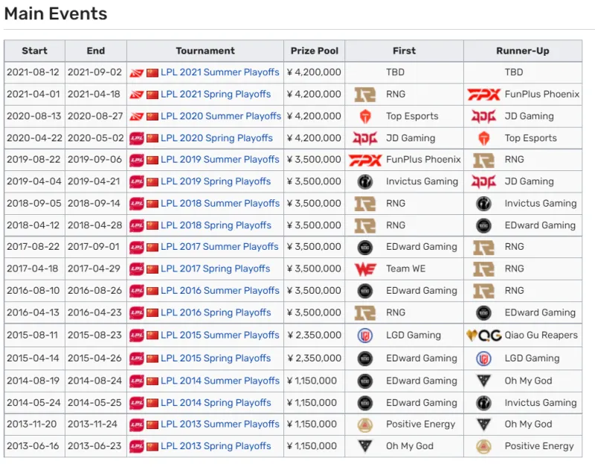
Task: Open the LPL 2016 Spring Playoffs link
Action: pos(216,312)
